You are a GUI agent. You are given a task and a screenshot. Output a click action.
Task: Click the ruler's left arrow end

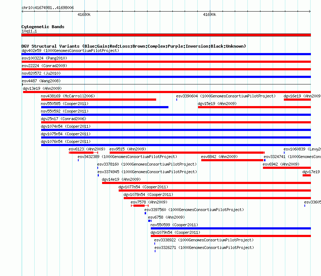pos(22,11)
